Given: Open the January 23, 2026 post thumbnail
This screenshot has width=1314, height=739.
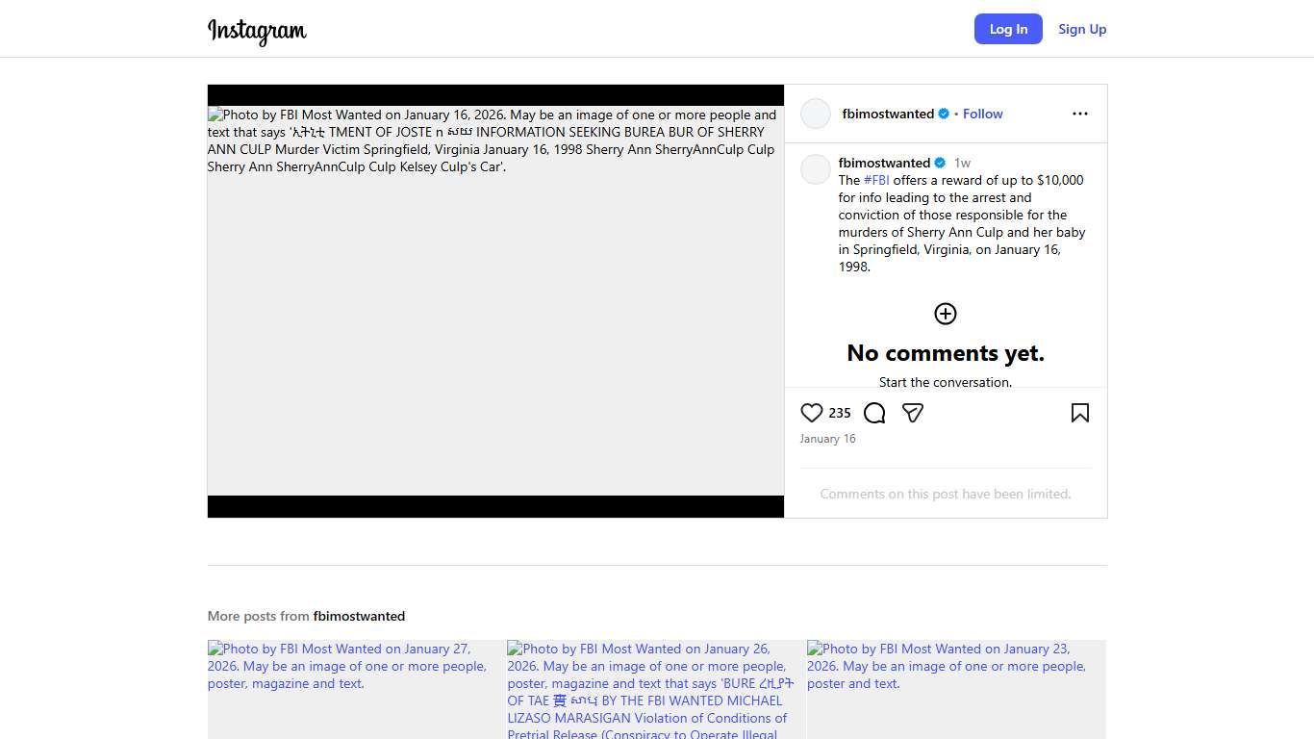Looking at the screenshot, I should click(956, 689).
